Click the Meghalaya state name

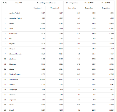[13, 90]
